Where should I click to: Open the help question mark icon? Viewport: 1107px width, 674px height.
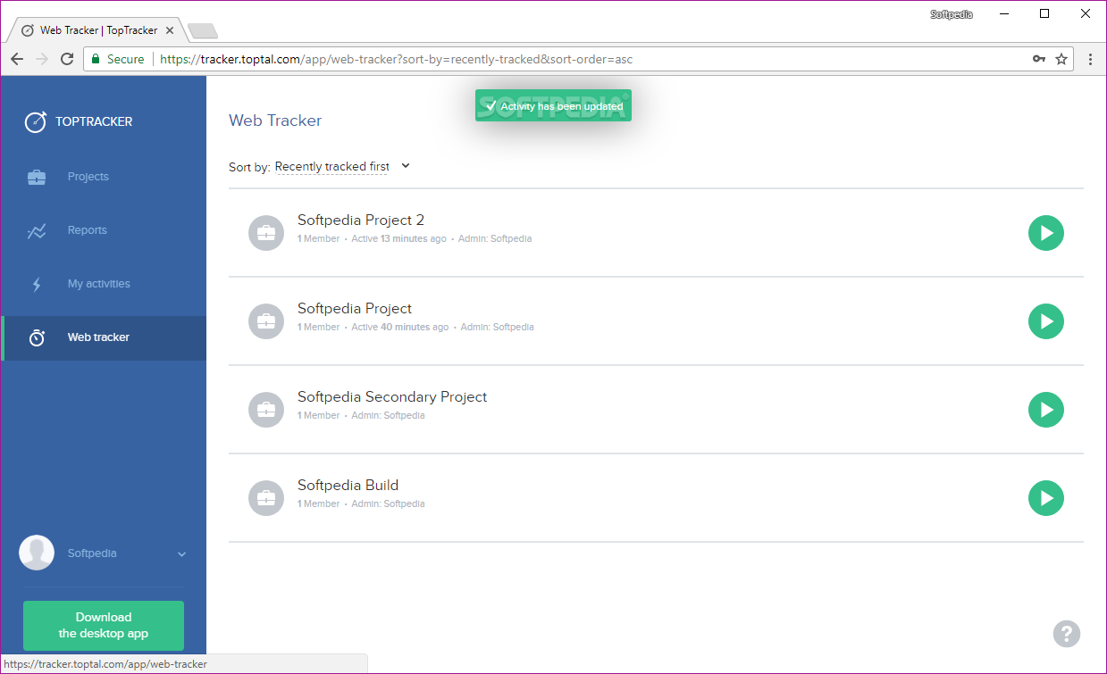click(x=1067, y=634)
